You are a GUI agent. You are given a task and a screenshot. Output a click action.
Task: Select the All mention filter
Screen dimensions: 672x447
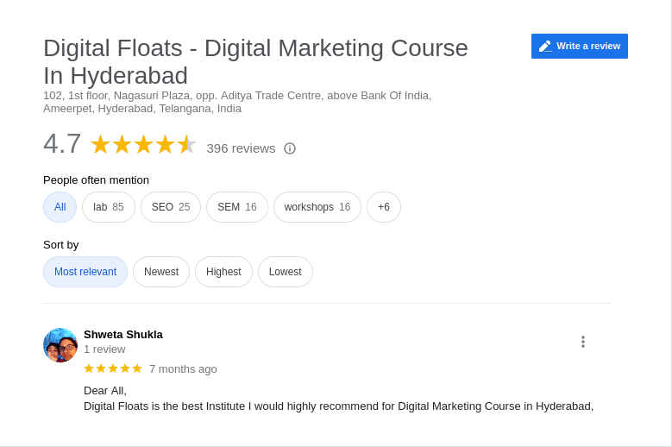coord(60,207)
